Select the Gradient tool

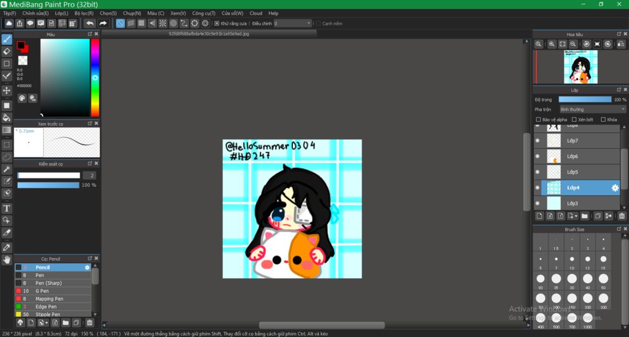coord(7,130)
